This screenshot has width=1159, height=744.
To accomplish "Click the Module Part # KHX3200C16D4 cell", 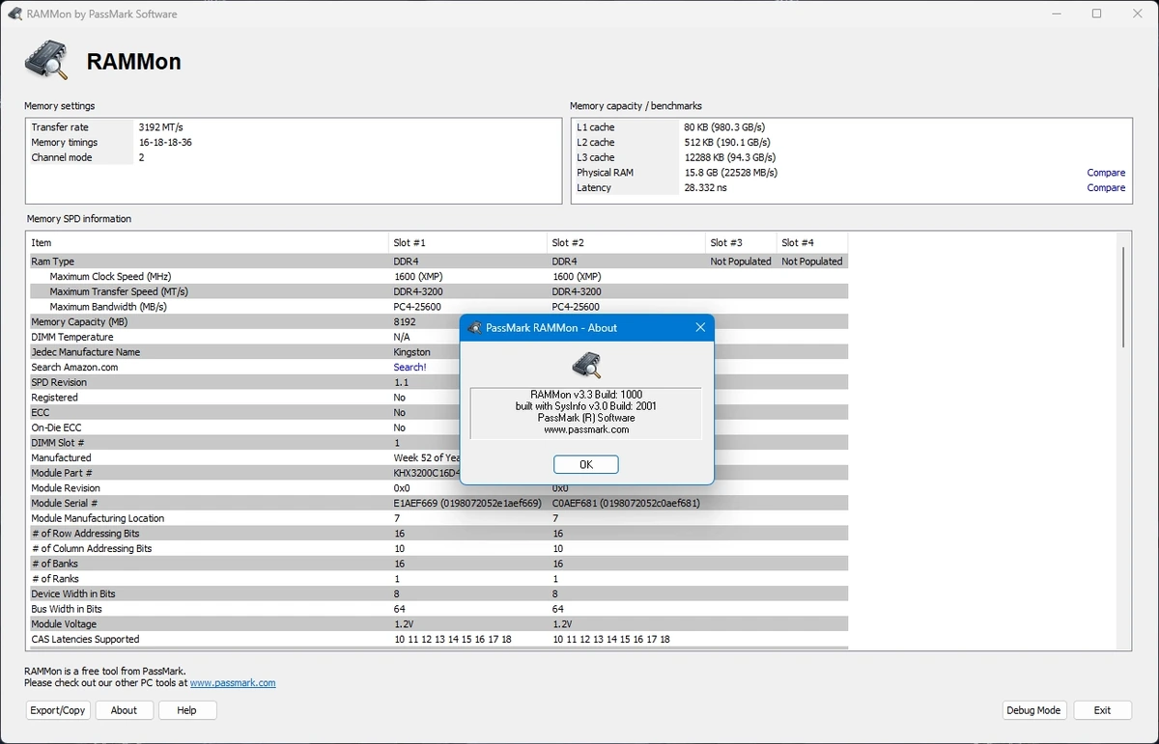I will 427,473.
